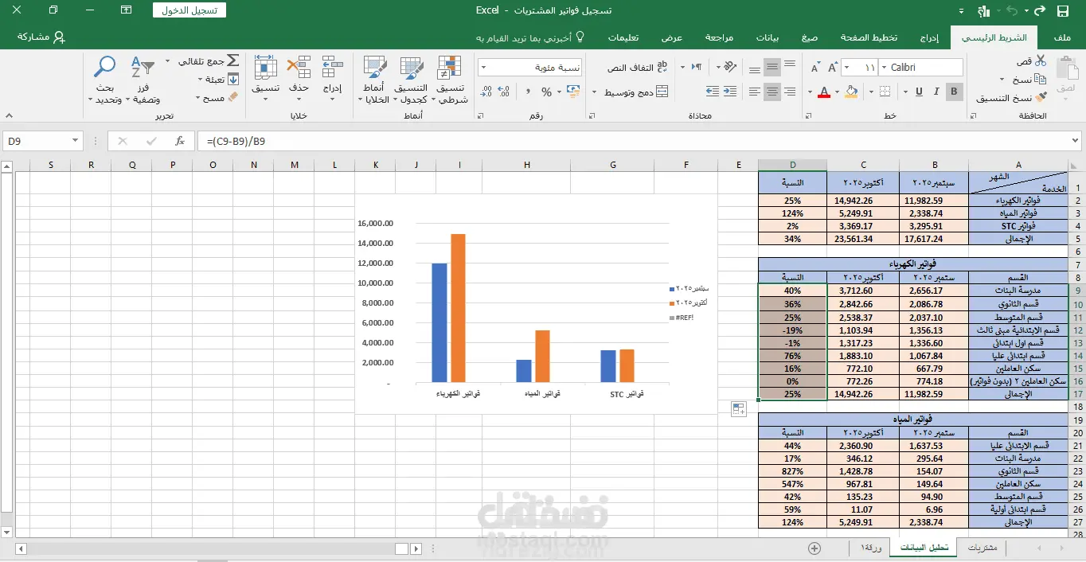Image resolution: width=1086 pixels, height=562 pixels.
Task: Click the AutoSum (جمع تلقائي) sigma
Action: 232,60
